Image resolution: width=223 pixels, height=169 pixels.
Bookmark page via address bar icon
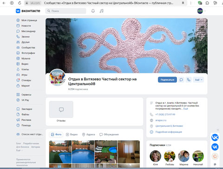click(183, 3)
